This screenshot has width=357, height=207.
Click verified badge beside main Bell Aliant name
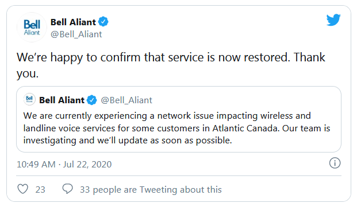(x=103, y=22)
